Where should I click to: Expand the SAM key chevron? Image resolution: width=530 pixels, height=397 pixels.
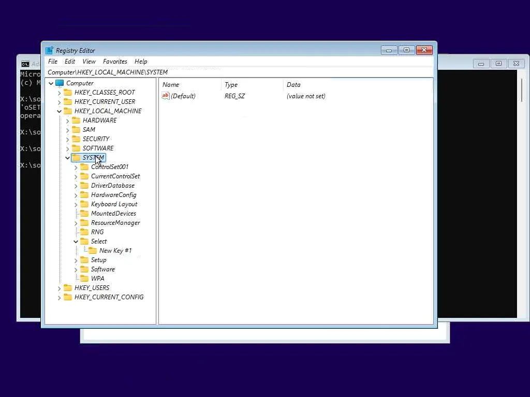[x=67, y=130]
